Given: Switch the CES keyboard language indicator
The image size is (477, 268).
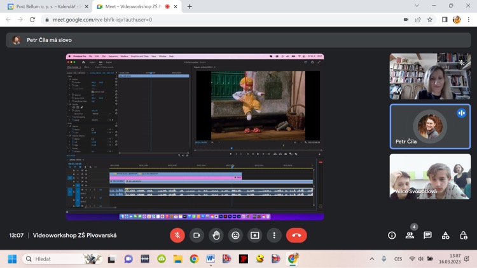Looking at the screenshot, I should point(398,259).
